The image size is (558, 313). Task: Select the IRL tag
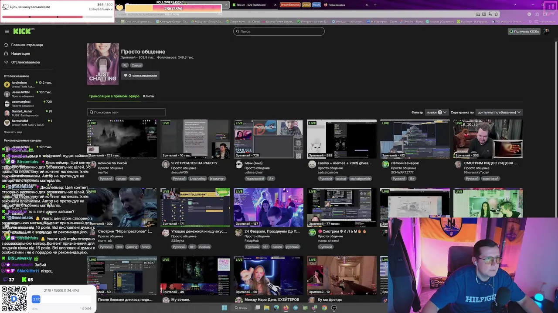(x=125, y=65)
